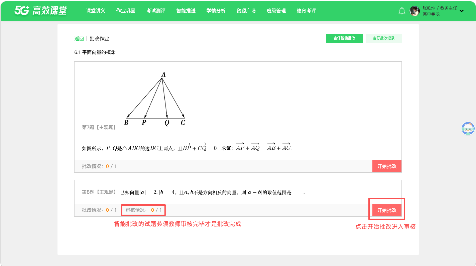The image size is (476, 266).
Task: Click the user avatar photo
Action: (414, 11)
